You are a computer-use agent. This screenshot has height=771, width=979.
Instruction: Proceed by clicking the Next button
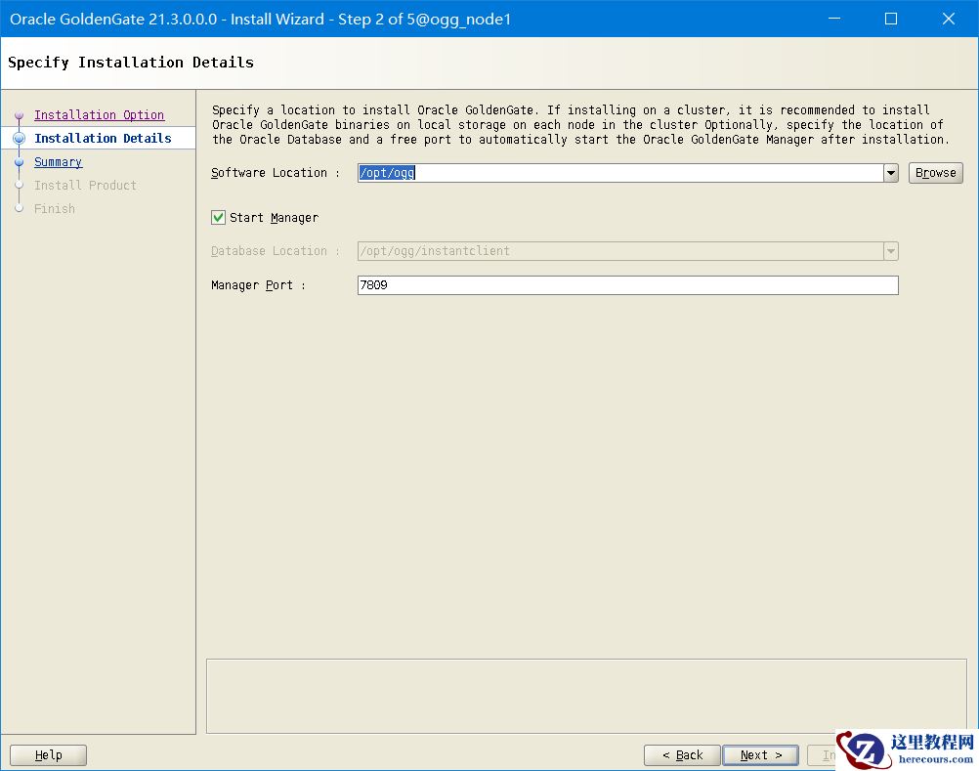[760, 755]
